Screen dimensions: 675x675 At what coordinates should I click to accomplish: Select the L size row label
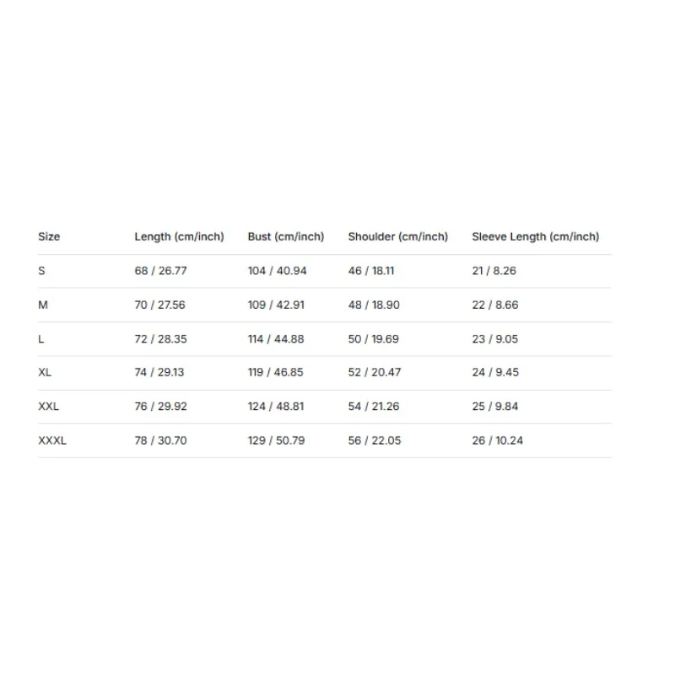(41, 338)
